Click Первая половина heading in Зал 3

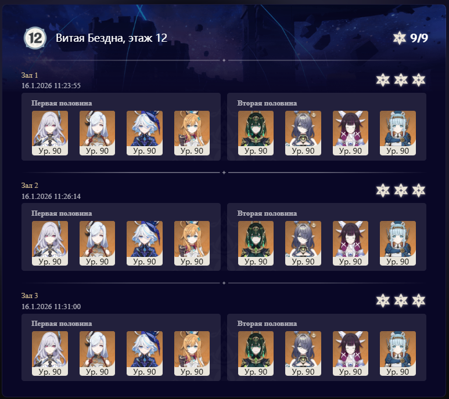coord(62,324)
